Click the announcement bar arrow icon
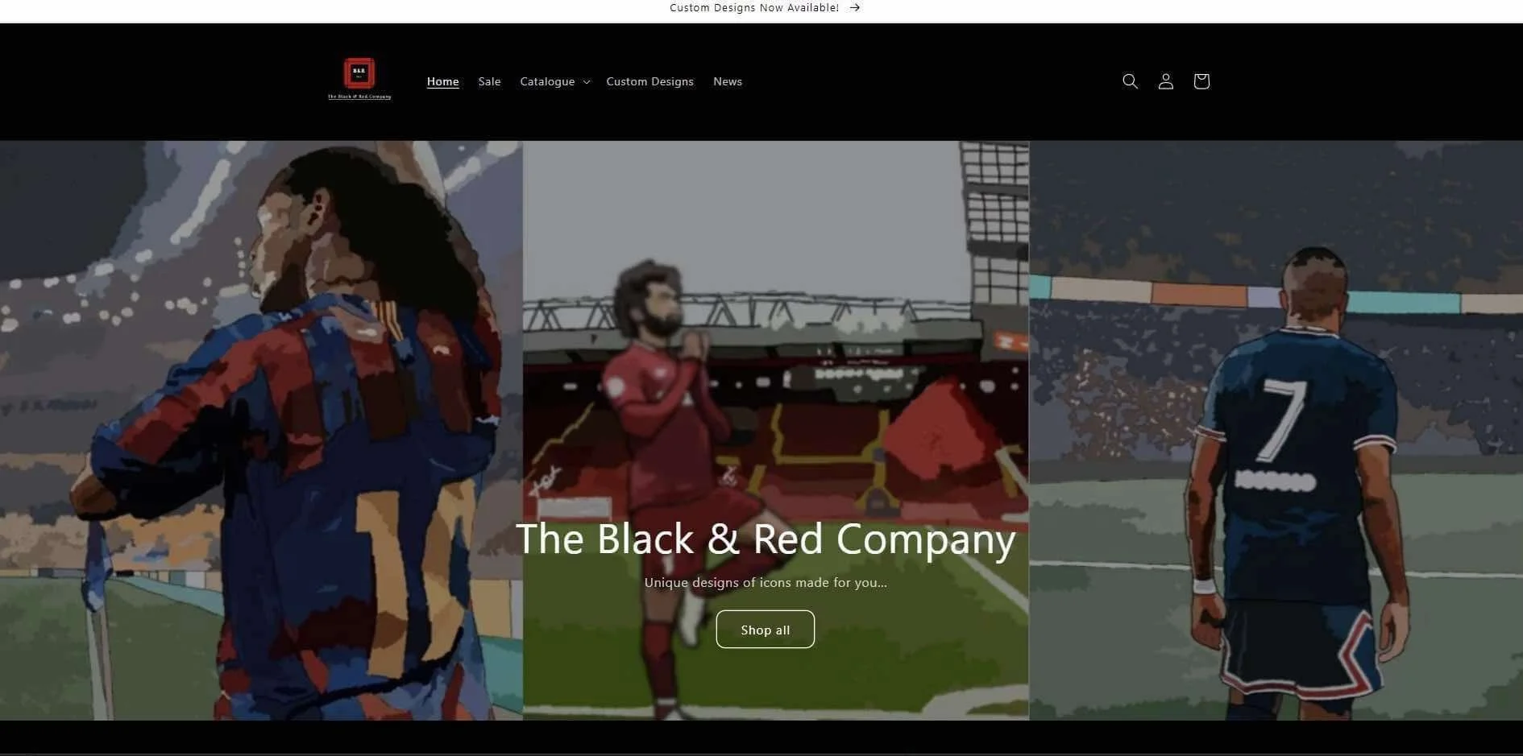Image resolution: width=1523 pixels, height=756 pixels. pos(855,8)
